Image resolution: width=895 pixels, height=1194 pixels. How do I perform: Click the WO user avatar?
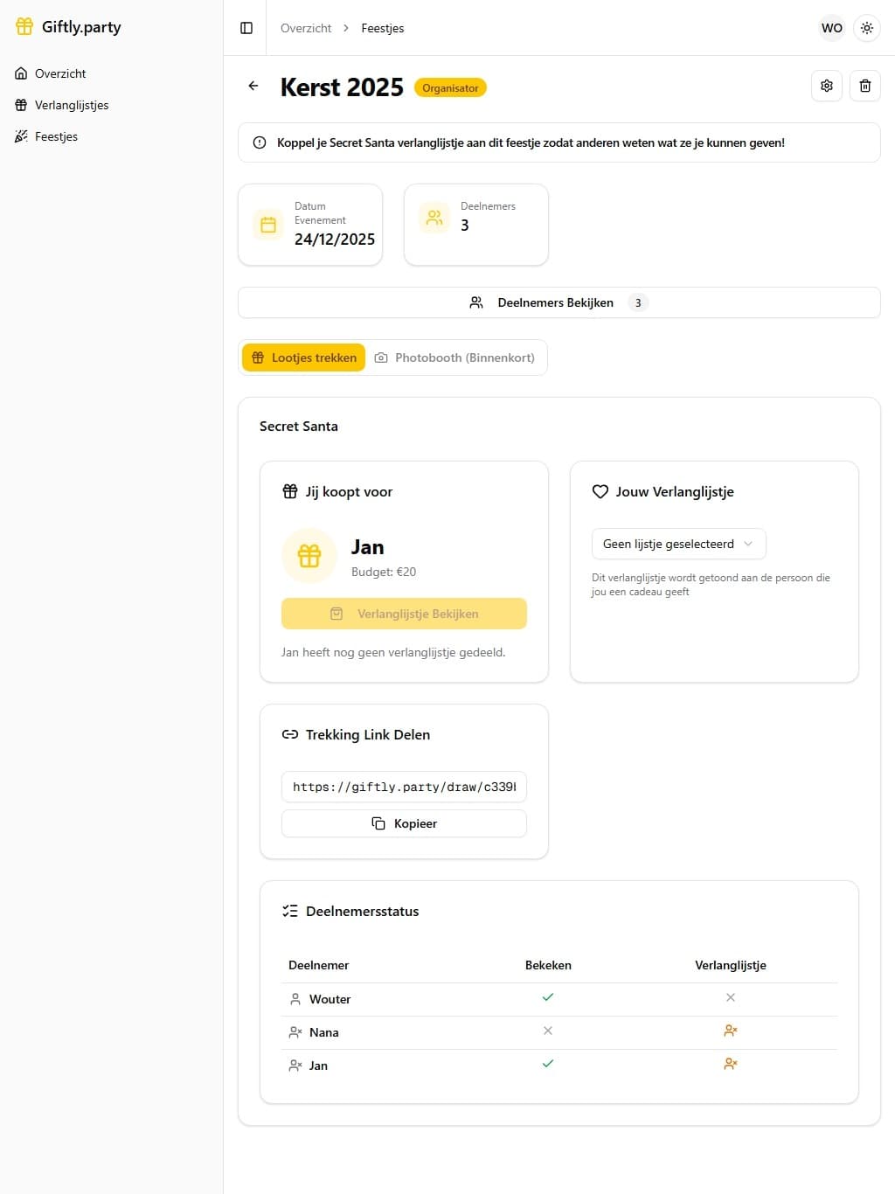point(832,28)
